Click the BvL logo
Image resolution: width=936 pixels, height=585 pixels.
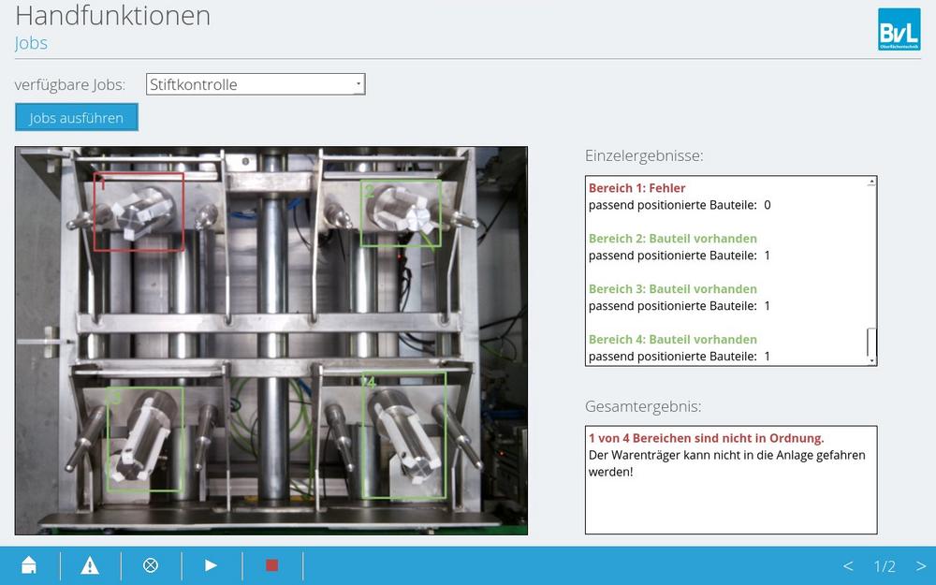[899, 29]
